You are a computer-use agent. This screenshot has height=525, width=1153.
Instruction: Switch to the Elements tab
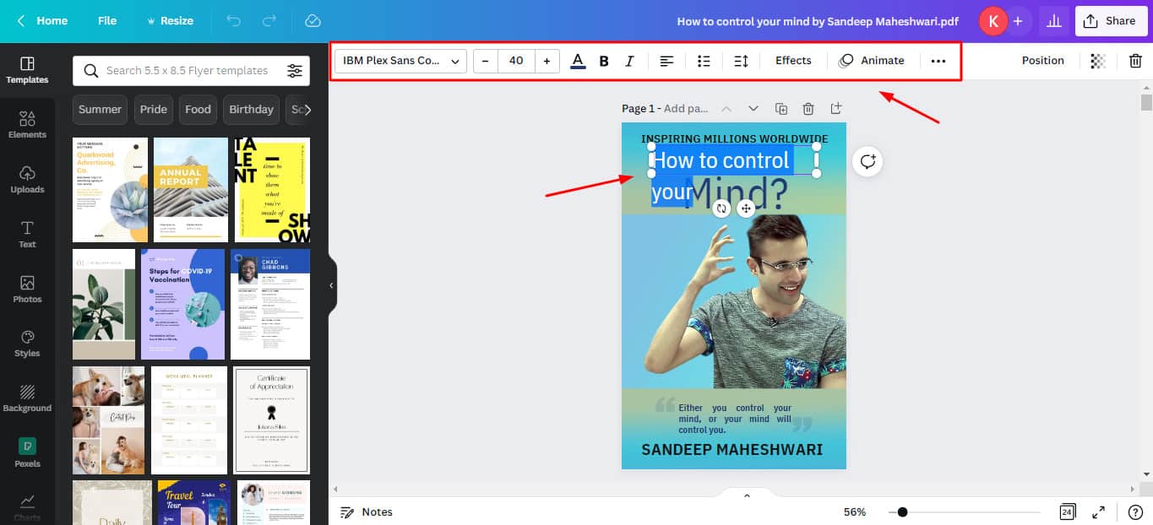click(x=27, y=125)
